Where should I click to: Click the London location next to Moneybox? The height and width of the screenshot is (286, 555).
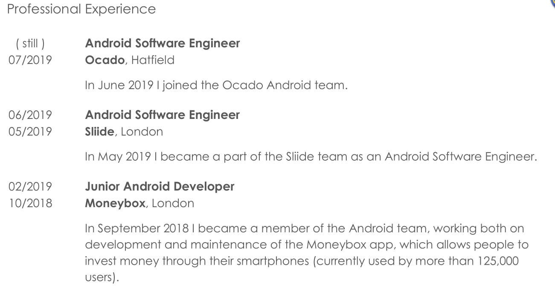173,203
